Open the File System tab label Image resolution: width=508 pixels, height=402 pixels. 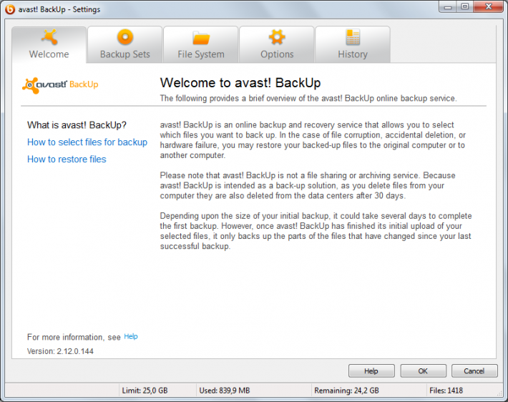tap(201, 54)
